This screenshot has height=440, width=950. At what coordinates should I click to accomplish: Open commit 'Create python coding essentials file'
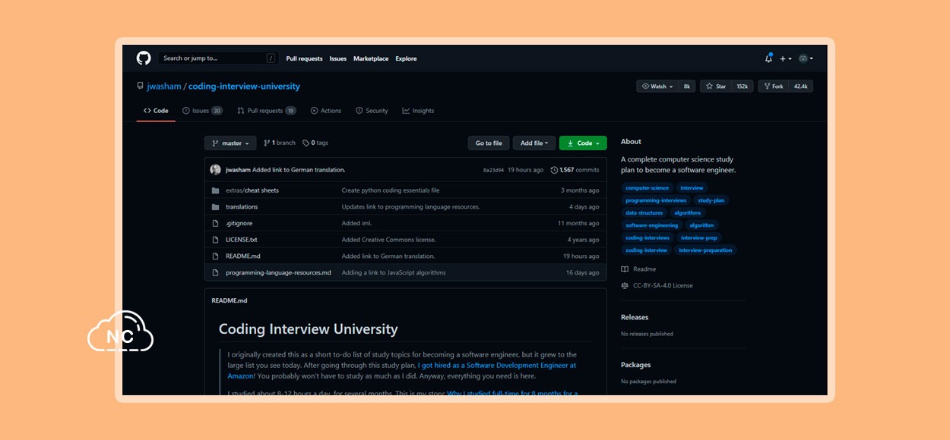(391, 190)
